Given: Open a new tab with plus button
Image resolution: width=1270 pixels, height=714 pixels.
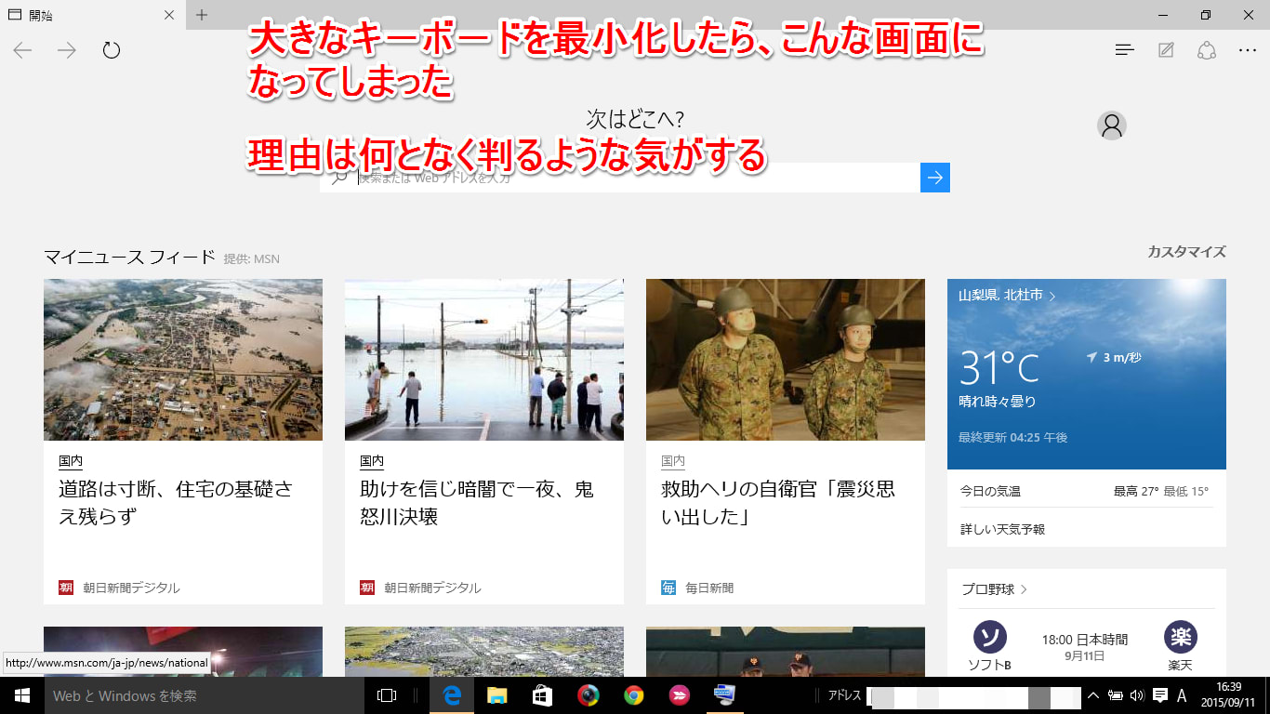Looking at the screenshot, I should coord(202,15).
